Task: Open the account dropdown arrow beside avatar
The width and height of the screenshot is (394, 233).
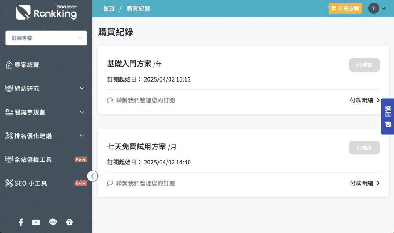Action: click(384, 9)
